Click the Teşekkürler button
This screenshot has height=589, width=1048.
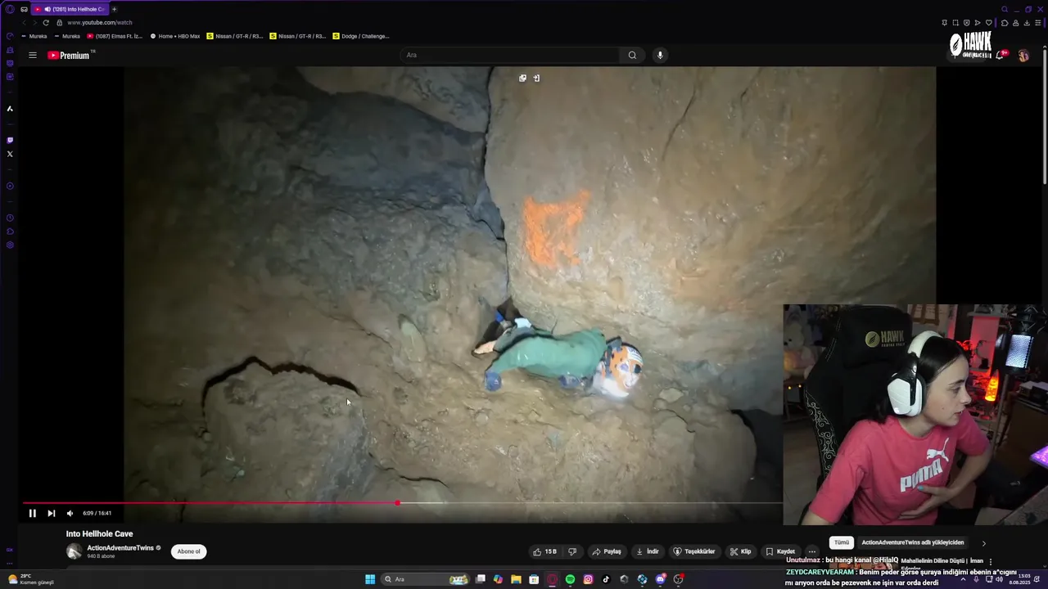click(694, 551)
